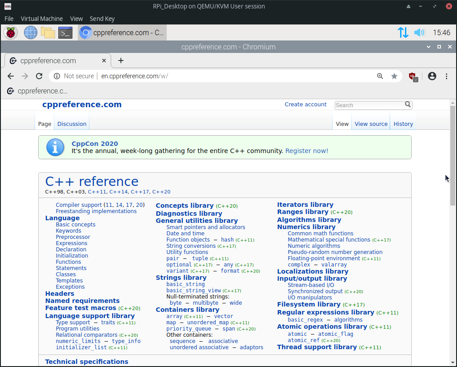
Task: Open the View menu in virt-manager
Action: click(x=76, y=19)
